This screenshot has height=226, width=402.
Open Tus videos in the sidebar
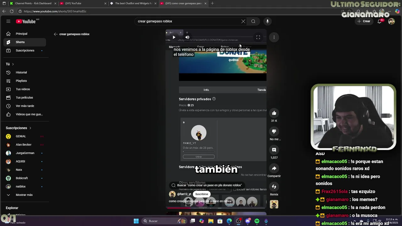pyautogui.click(x=24, y=89)
